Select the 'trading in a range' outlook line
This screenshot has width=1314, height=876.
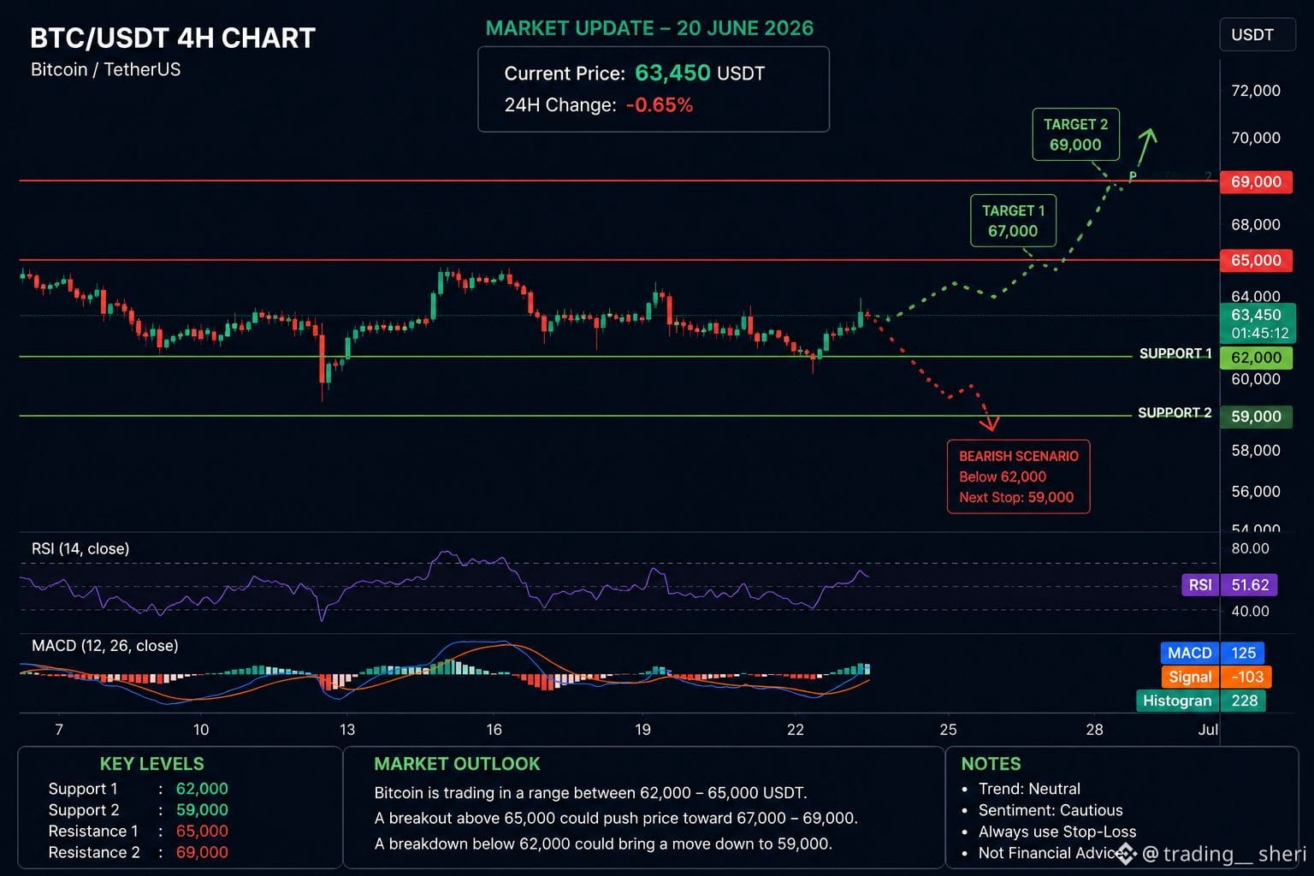tap(590, 793)
